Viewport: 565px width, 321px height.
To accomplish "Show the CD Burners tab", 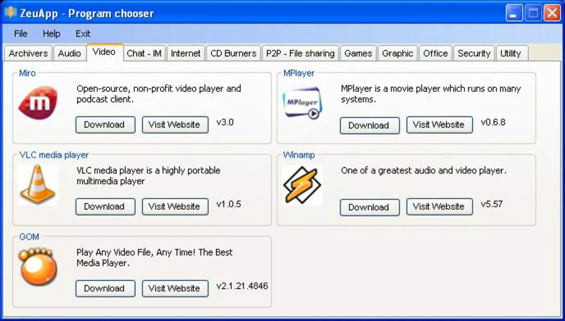I will (x=233, y=53).
